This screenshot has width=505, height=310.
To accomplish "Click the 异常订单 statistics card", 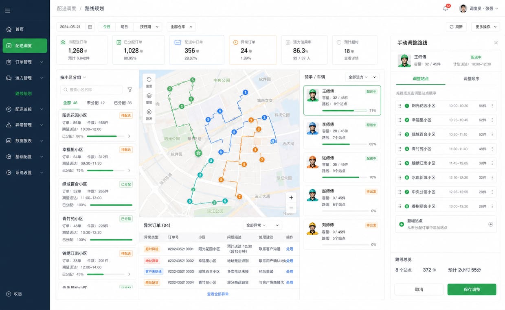I will [x=253, y=50].
